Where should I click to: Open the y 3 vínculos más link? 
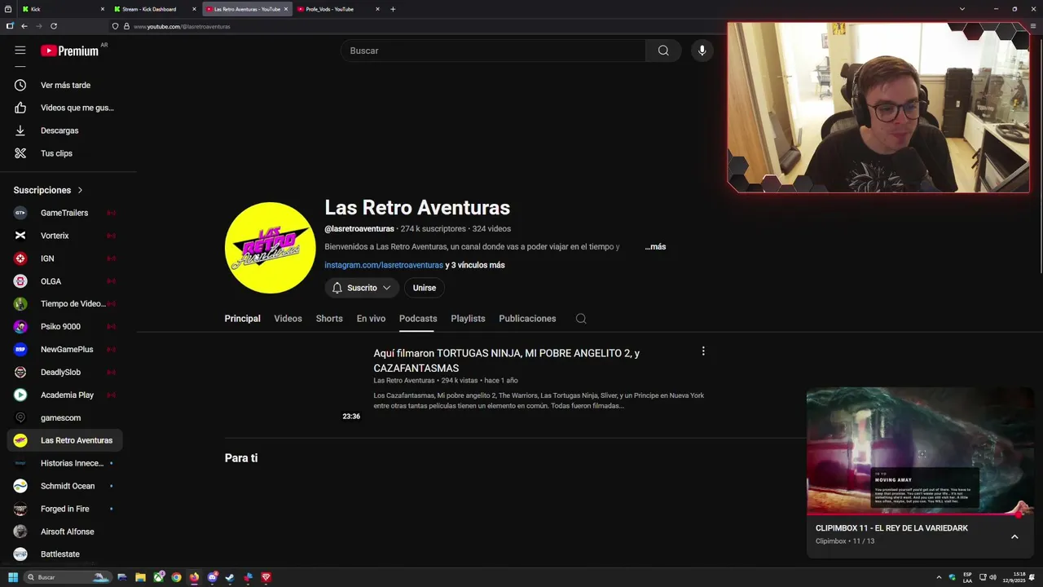pyautogui.click(x=475, y=265)
